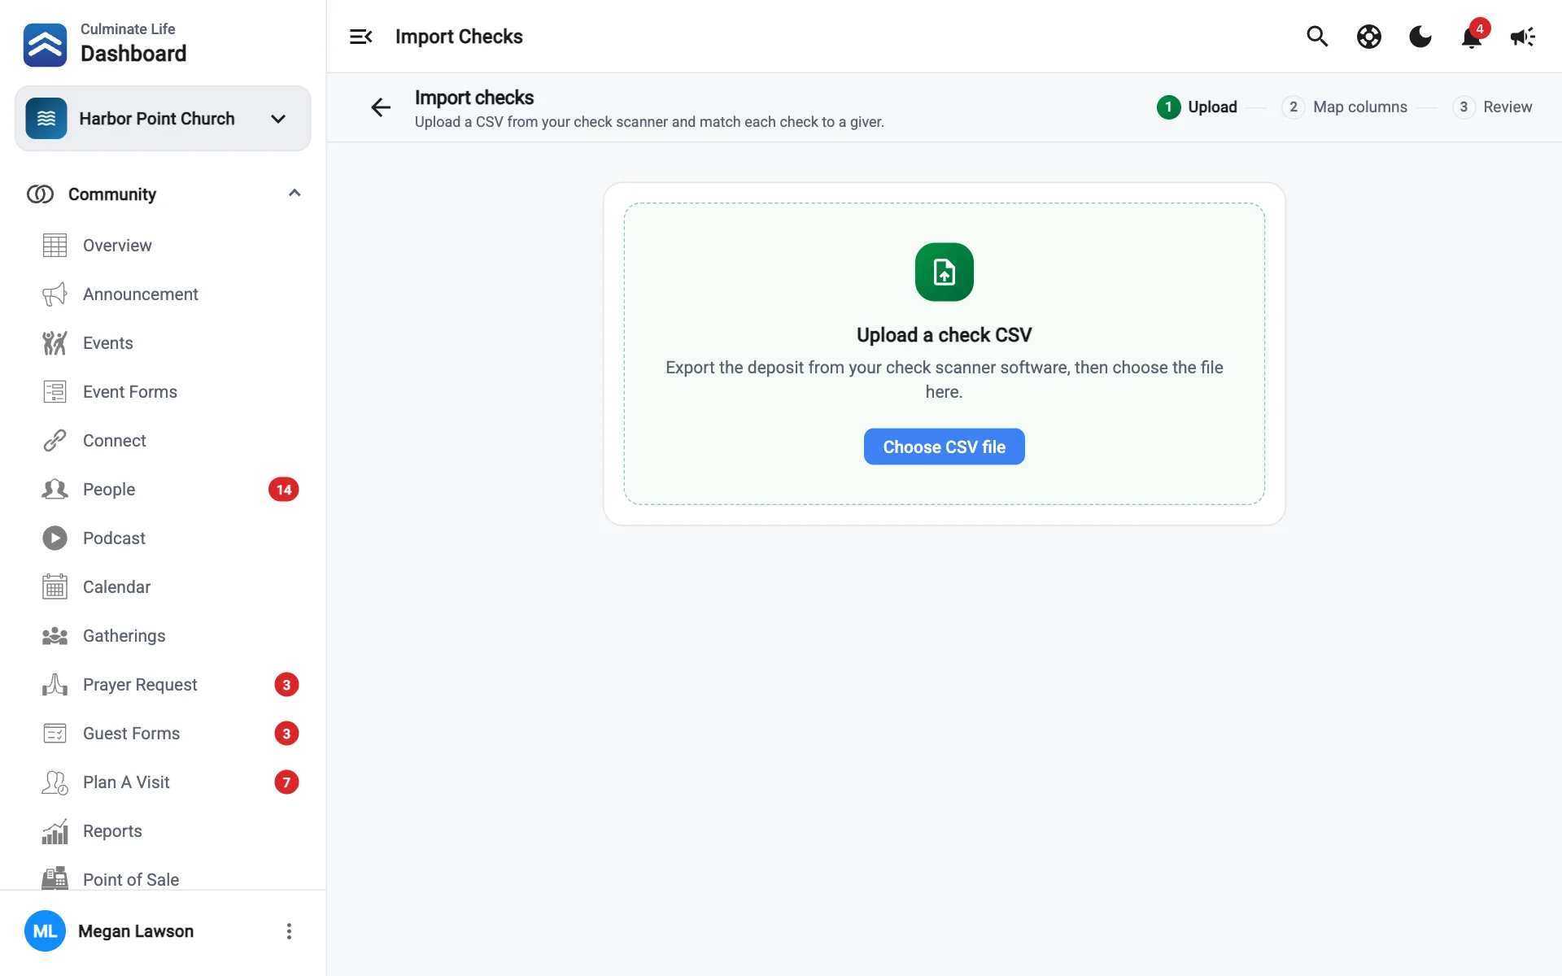Click the Community section label
This screenshot has height=976, width=1562.
pyautogui.click(x=112, y=194)
